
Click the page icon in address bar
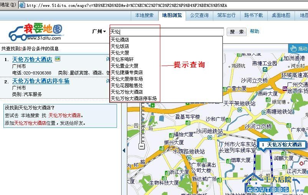click(x=22, y=5)
